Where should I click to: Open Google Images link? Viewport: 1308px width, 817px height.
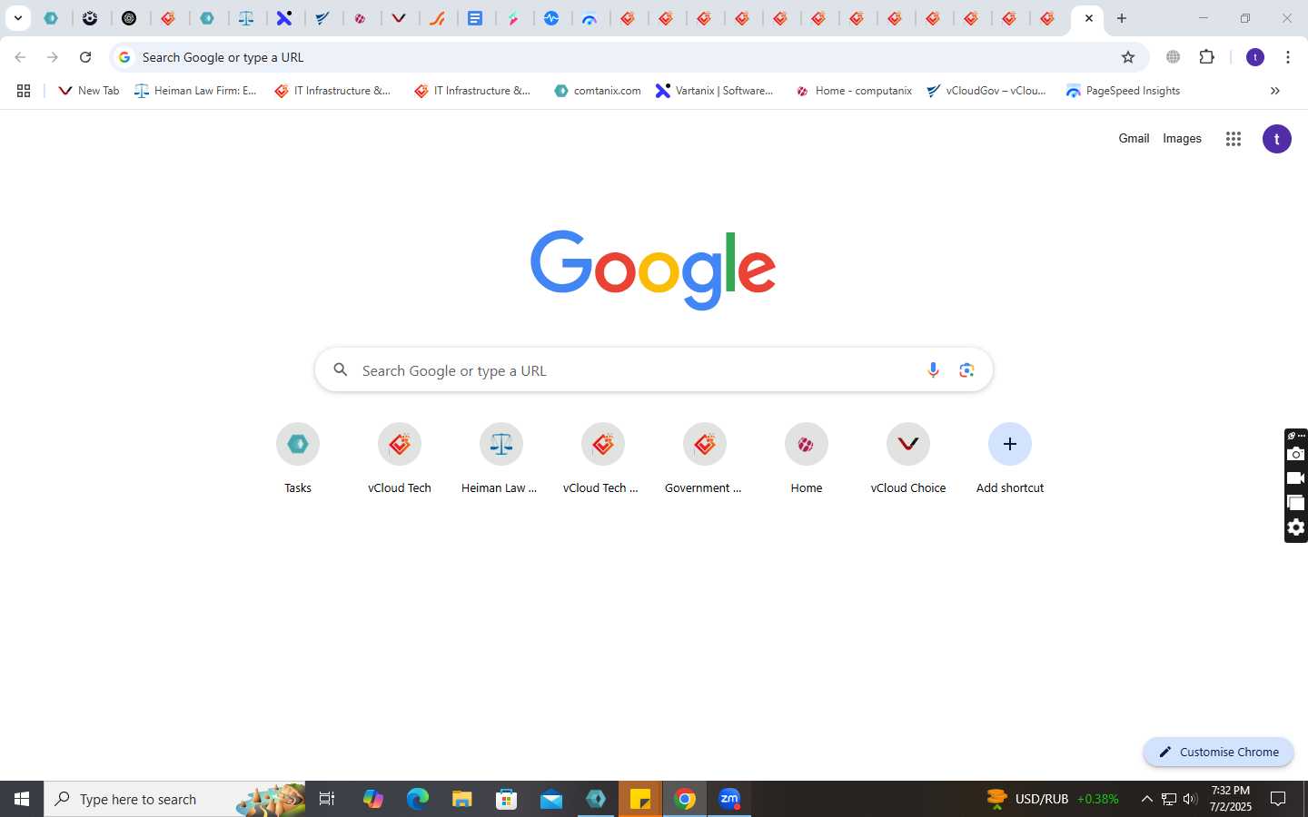coord(1182,139)
